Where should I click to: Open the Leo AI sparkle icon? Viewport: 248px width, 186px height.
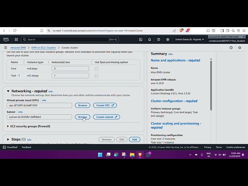click(x=233, y=31)
